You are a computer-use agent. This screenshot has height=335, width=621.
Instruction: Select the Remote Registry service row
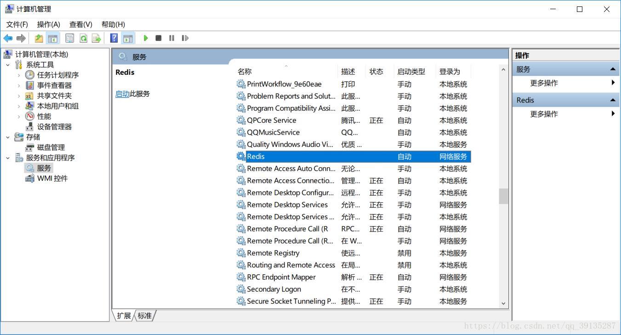[x=353, y=253]
